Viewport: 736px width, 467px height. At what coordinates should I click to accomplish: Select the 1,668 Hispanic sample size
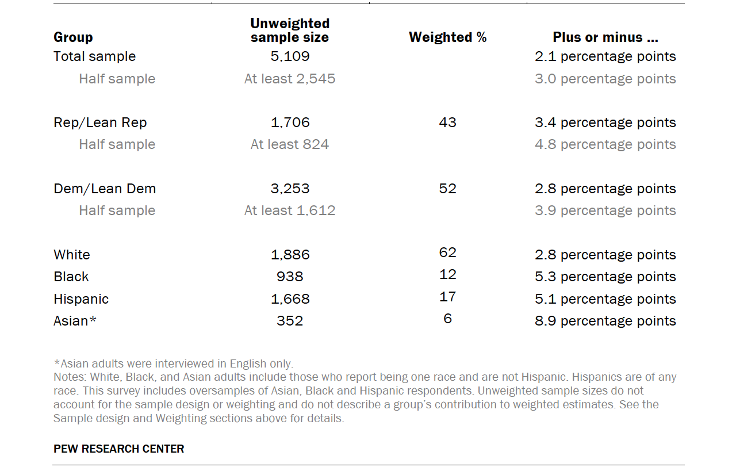pos(290,299)
